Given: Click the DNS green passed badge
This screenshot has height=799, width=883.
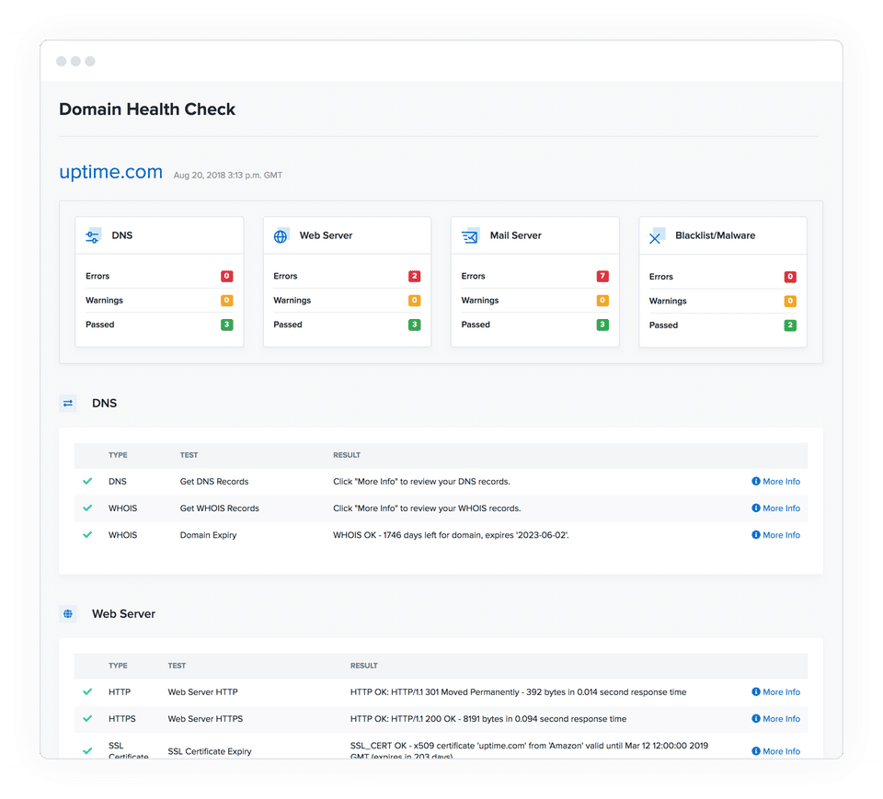Looking at the screenshot, I should pos(227,325).
